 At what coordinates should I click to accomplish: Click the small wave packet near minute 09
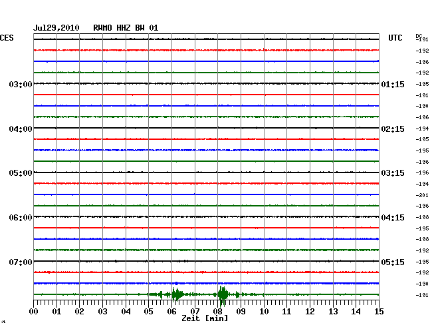[237, 295]
